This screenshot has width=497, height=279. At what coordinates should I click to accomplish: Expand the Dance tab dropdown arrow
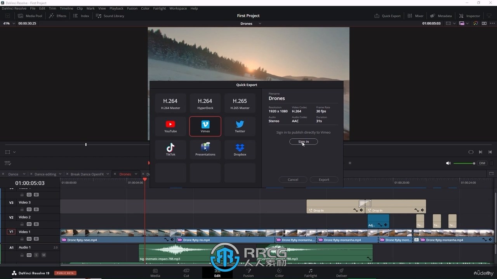(x=24, y=174)
